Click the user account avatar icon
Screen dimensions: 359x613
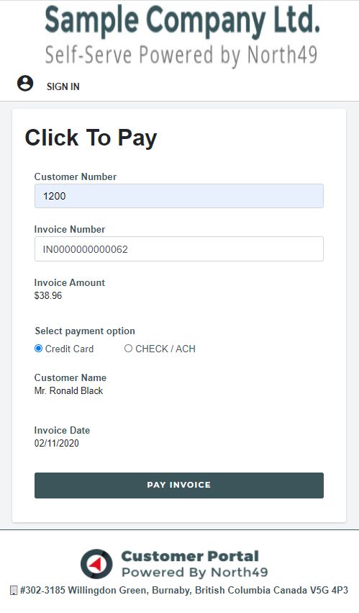[x=25, y=84]
